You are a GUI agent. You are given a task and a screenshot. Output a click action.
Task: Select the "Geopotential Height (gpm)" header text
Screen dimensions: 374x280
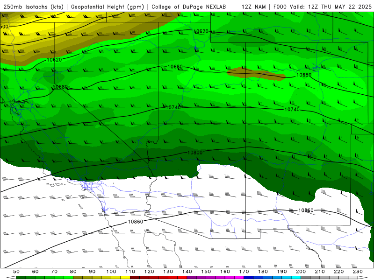tap(108, 7)
